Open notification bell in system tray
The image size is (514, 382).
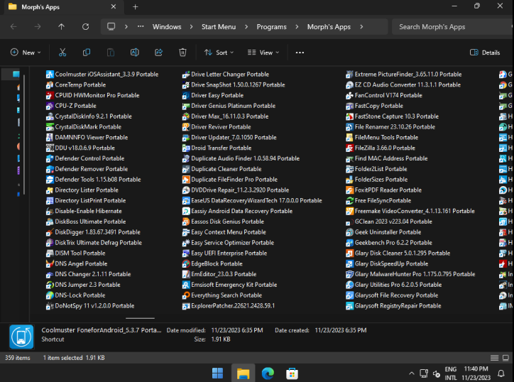point(501,373)
